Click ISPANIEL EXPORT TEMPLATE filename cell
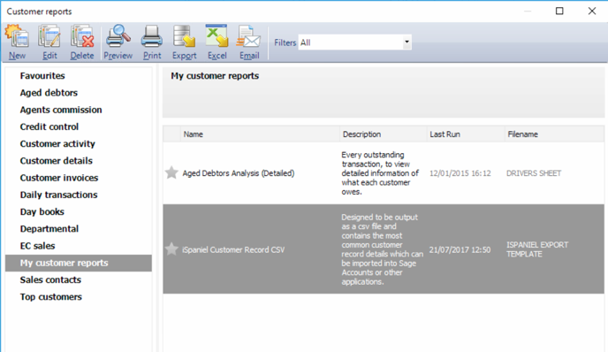Viewport: 608px width, 352px height. (537, 249)
